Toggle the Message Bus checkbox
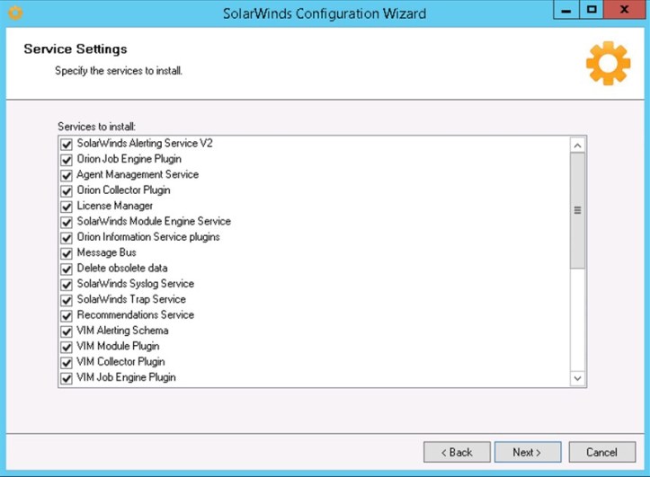650x477 pixels. [x=66, y=253]
